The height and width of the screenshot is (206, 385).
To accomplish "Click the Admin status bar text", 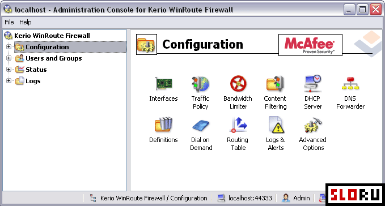I will tap(302, 198).
